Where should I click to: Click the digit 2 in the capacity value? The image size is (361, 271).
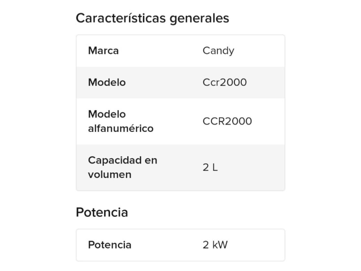[206, 167]
